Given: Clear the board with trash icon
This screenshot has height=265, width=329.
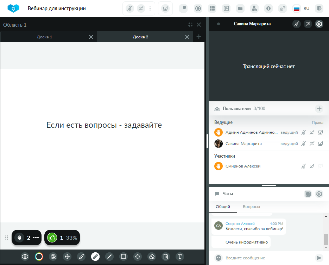Looking at the screenshot, I should (165, 257).
